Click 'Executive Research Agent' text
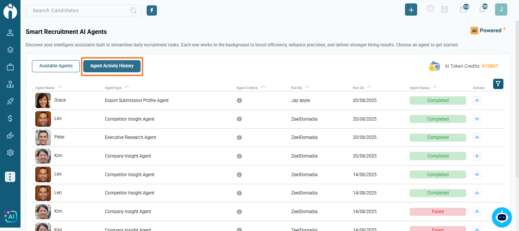519x231 pixels. [x=130, y=137]
